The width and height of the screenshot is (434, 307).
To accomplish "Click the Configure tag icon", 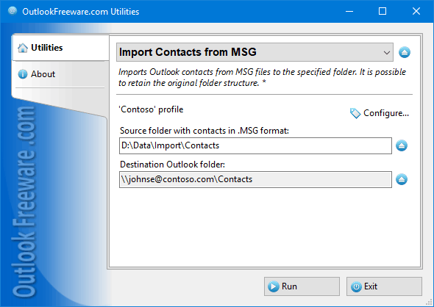I will pyautogui.click(x=355, y=113).
